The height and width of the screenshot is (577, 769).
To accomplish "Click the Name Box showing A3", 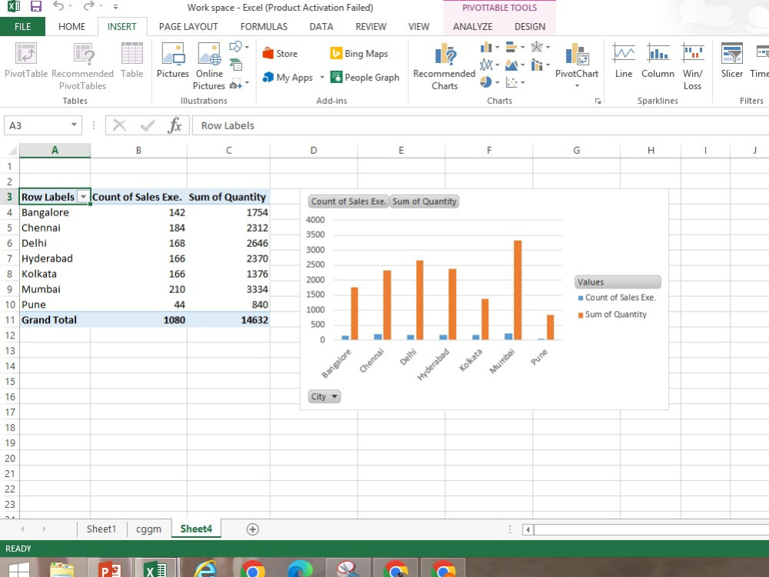I will pos(36,125).
